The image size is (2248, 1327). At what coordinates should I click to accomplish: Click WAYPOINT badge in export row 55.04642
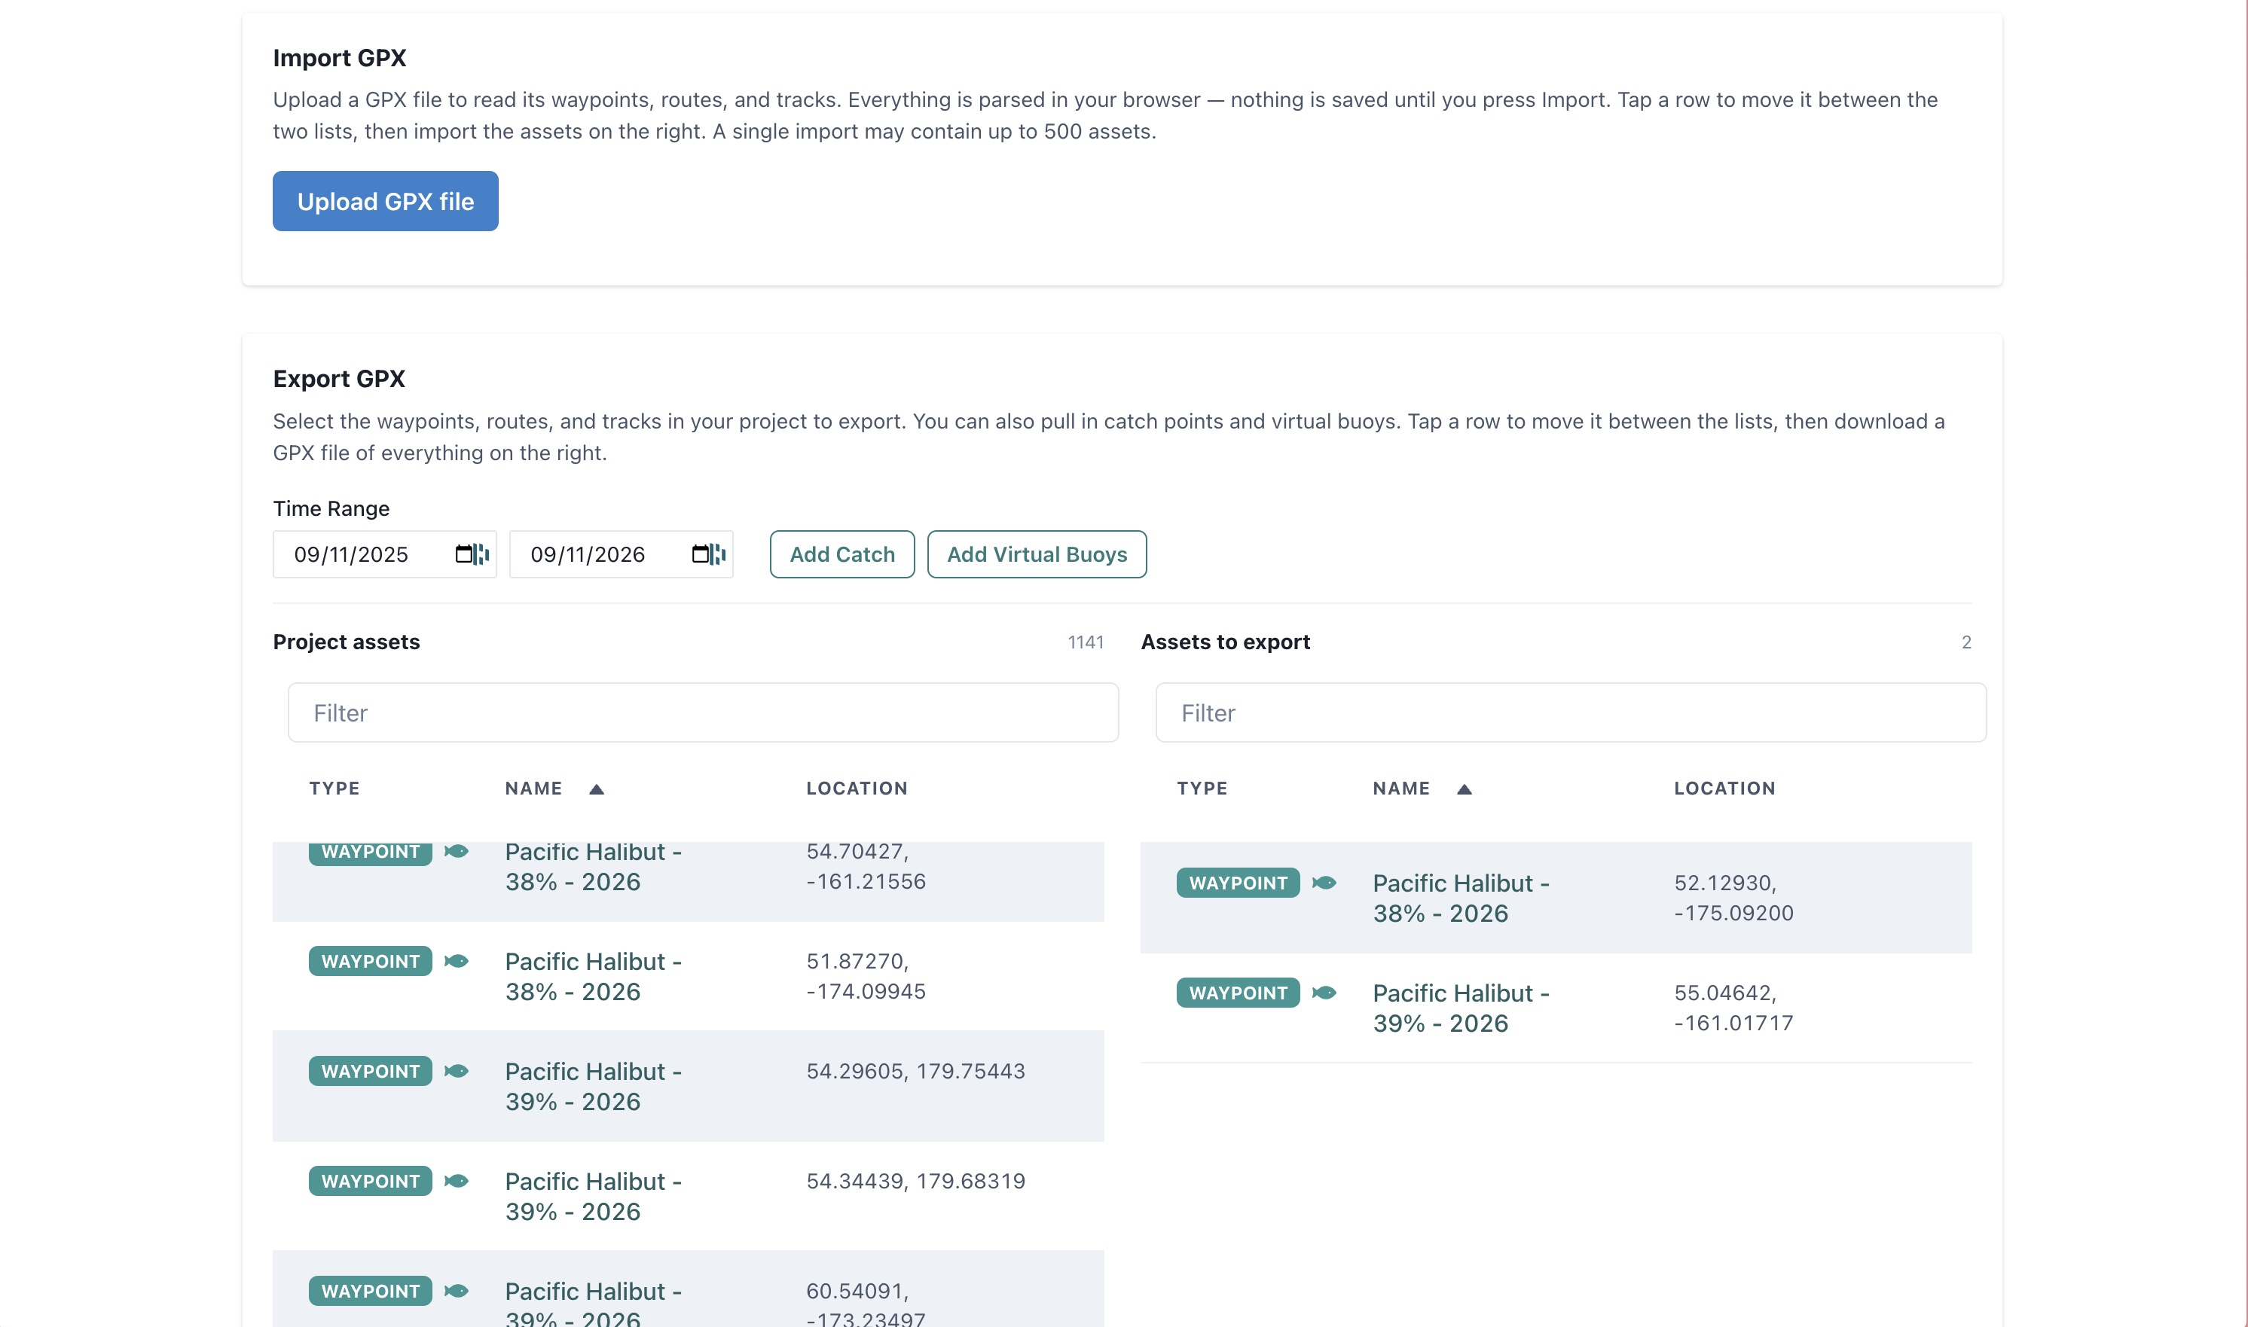(x=1238, y=993)
